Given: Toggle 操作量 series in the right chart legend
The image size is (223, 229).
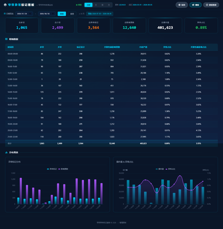Looking at the screenshot, I should 160,169.
